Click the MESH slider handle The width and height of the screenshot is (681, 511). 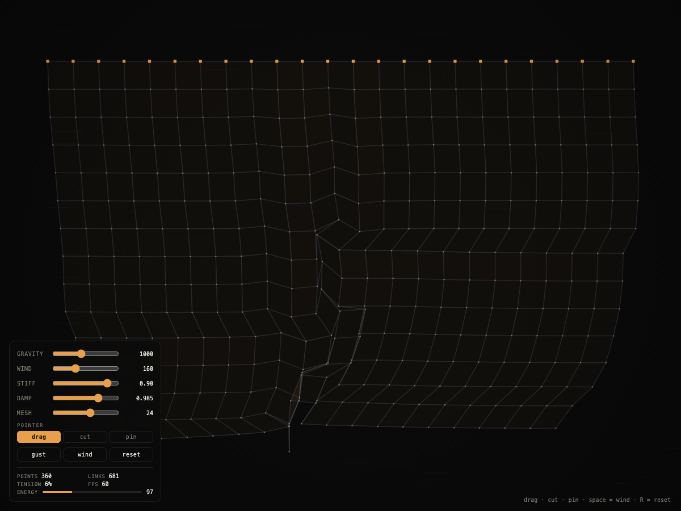point(90,413)
